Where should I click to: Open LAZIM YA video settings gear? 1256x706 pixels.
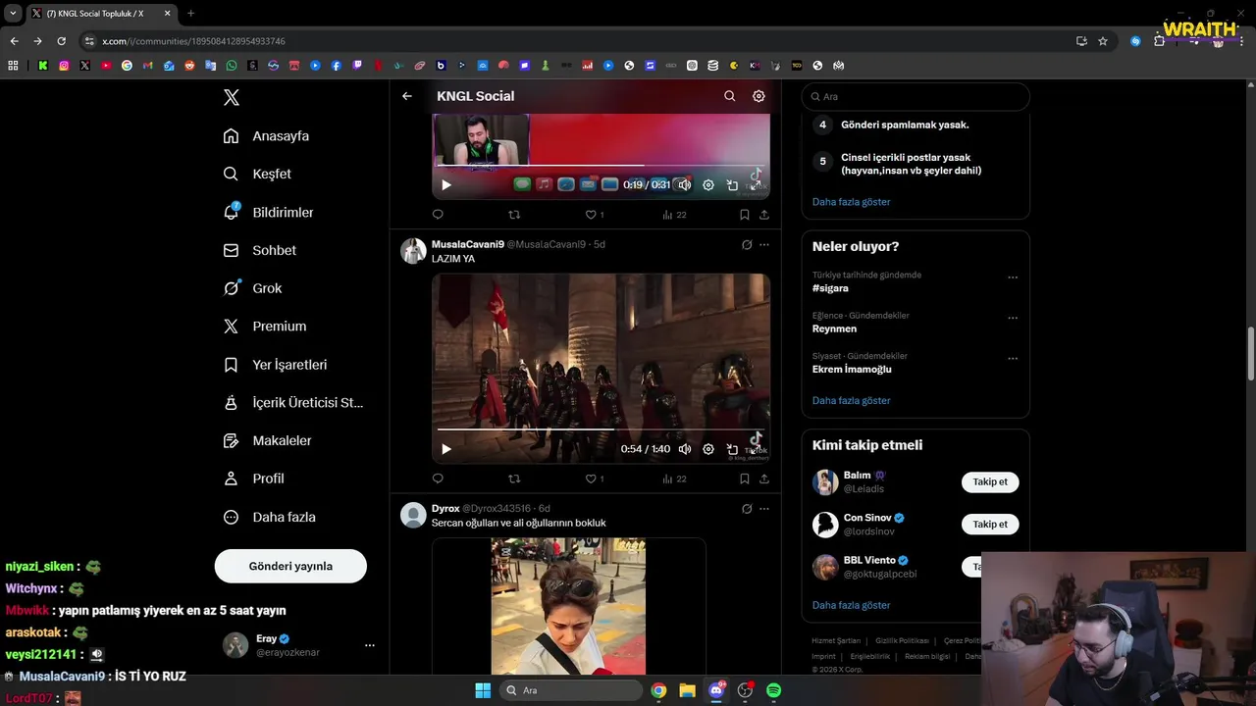(x=708, y=449)
